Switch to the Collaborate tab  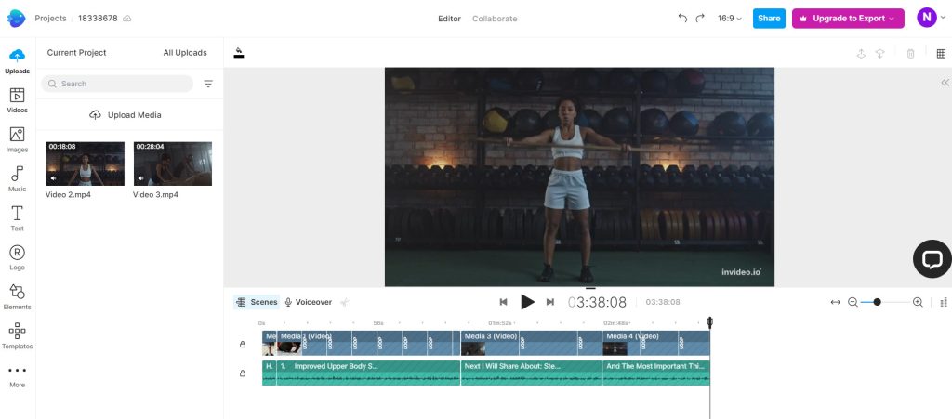[x=495, y=19]
